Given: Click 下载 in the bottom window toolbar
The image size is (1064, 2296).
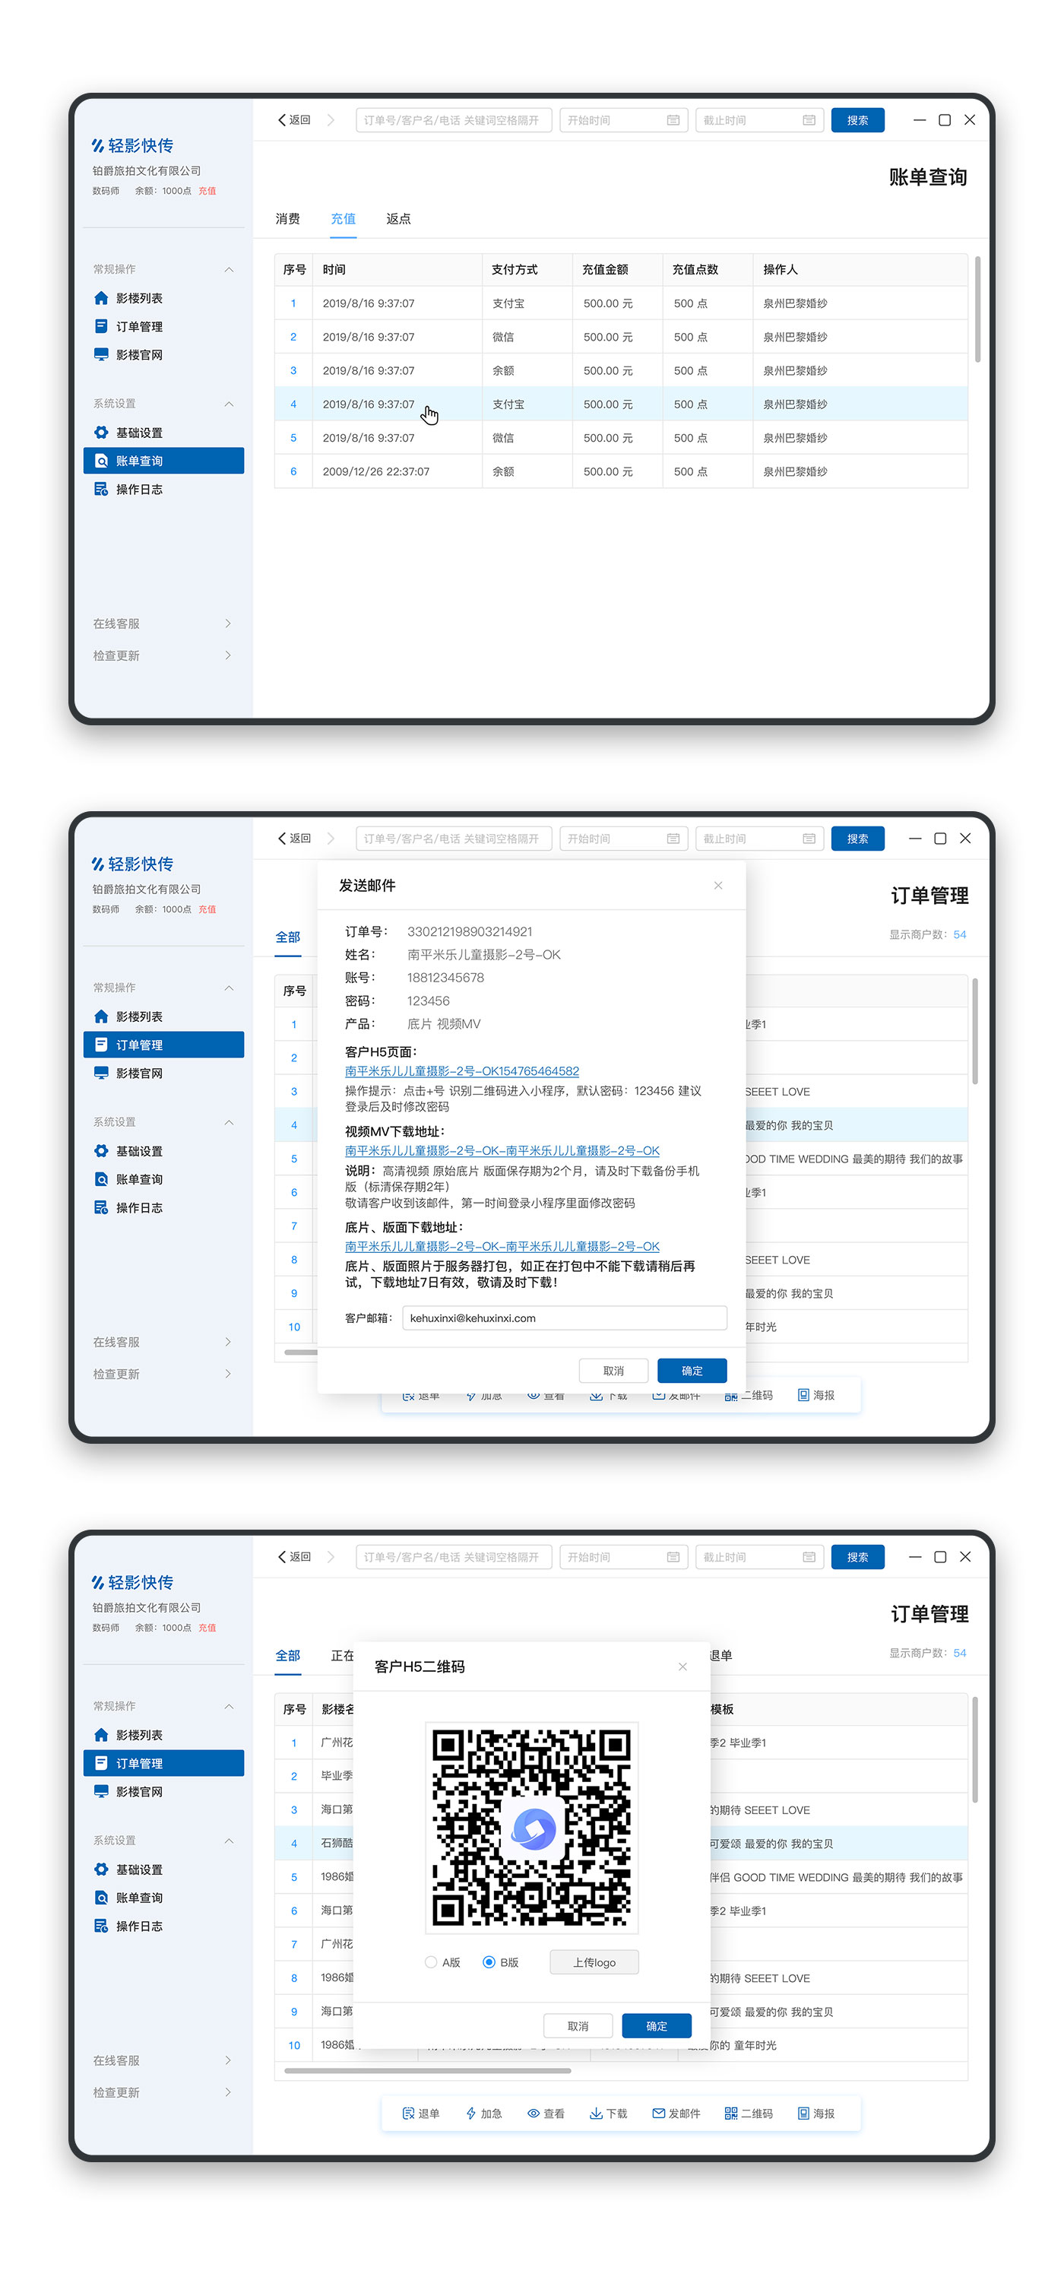Looking at the screenshot, I should point(609,2114).
